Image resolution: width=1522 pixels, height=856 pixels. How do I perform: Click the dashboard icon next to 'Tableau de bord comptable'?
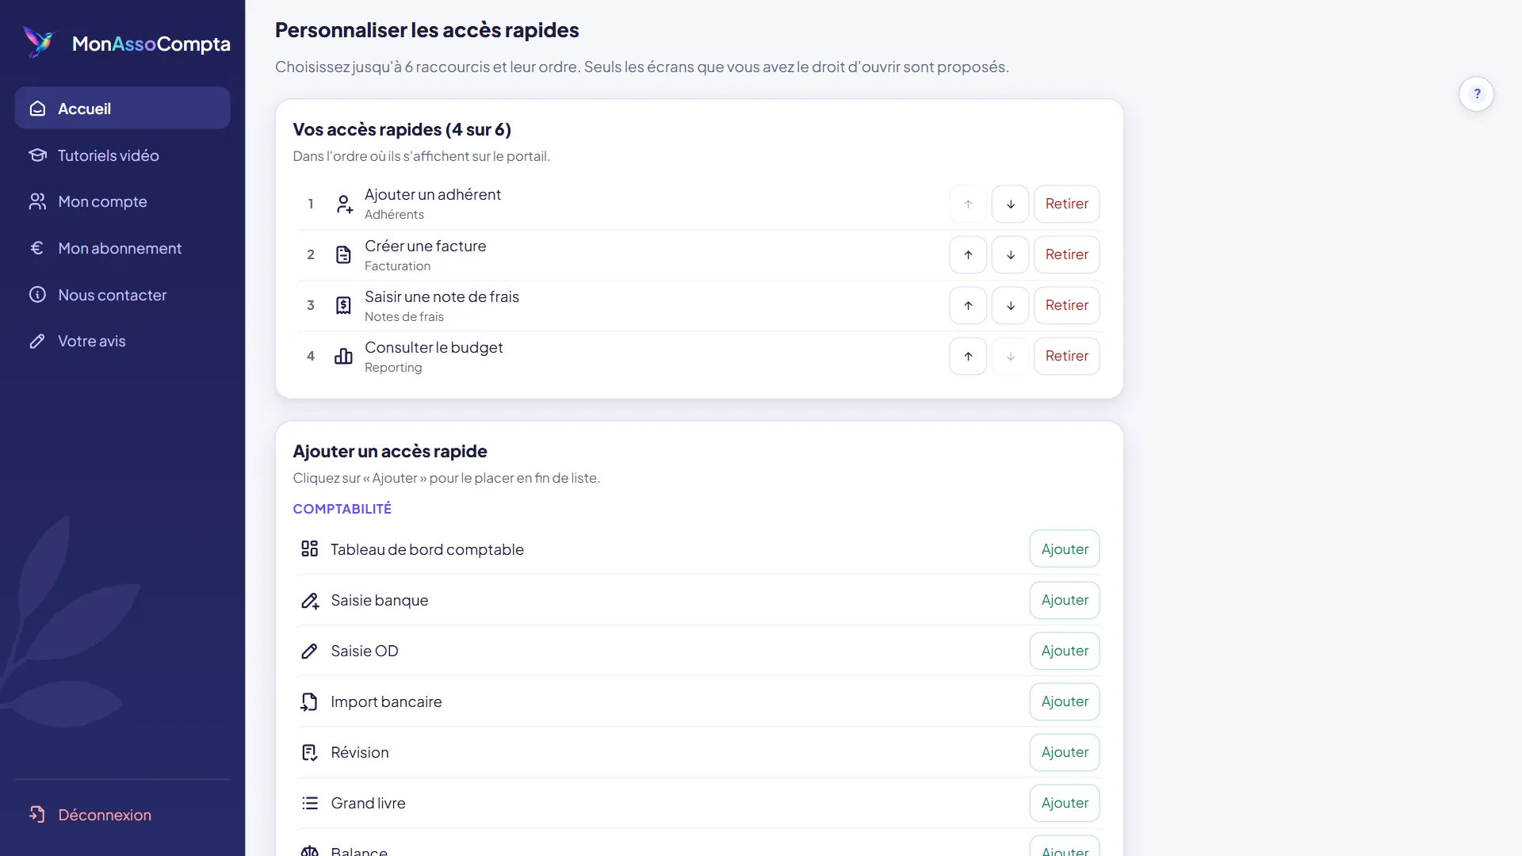309,548
